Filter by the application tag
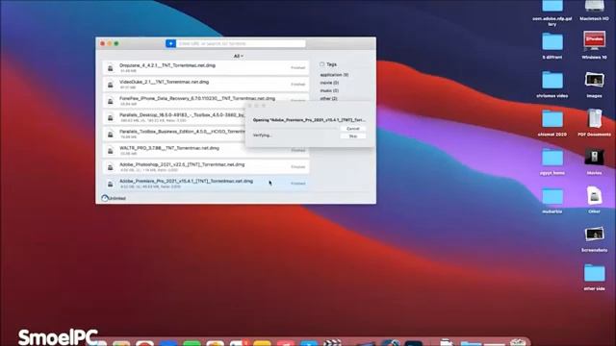The height and width of the screenshot is (346, 616). [x=334, y=75]
